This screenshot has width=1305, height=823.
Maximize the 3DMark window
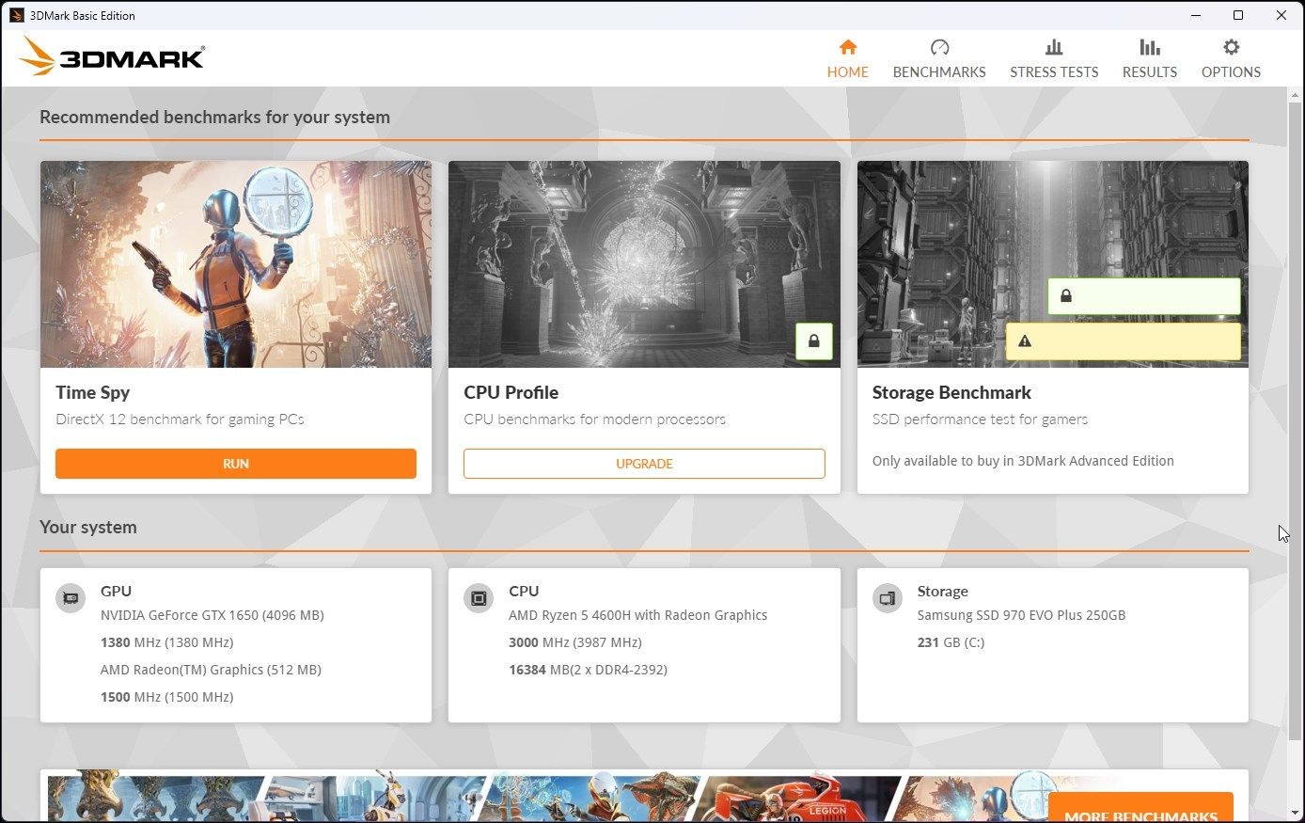pyautogui.click(x=1238, y=15)
